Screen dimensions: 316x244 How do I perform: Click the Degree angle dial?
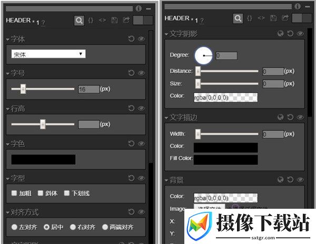(203, 56)
